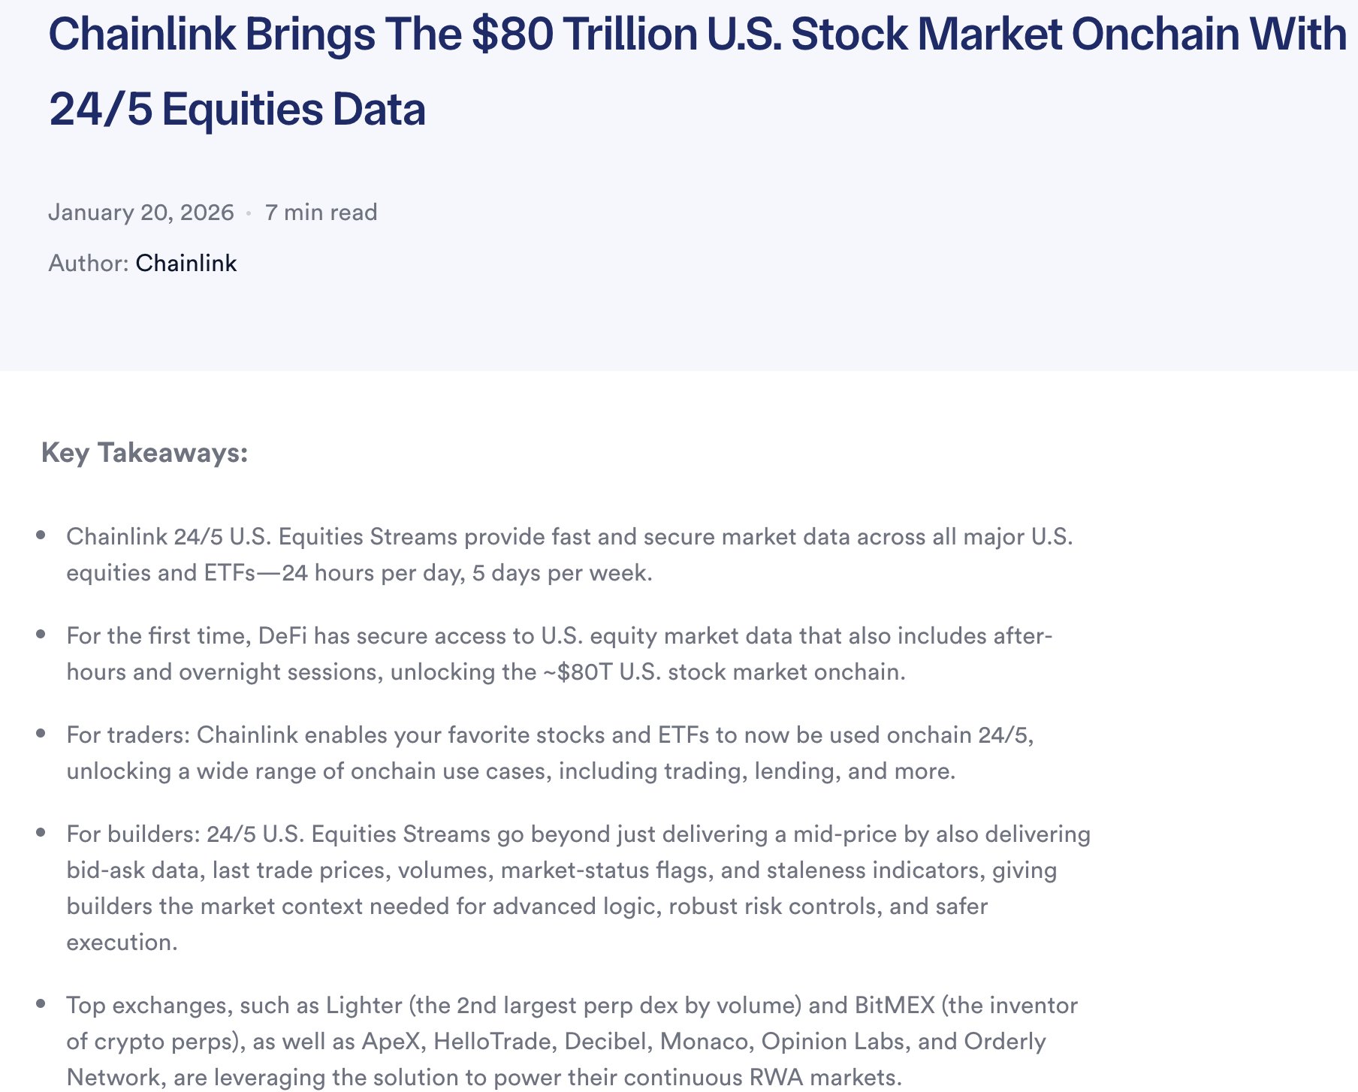Image resolution: width=1358 pixels, height=1092 pixels.
Task: Click the article headline about 24/5 Equities Data
Action: [697, 71]
